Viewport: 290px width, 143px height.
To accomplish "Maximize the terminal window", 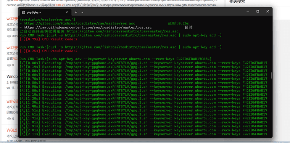I will 258,11.
